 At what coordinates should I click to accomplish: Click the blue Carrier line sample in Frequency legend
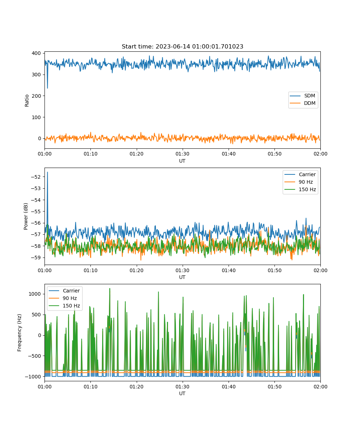pos(54,291)
